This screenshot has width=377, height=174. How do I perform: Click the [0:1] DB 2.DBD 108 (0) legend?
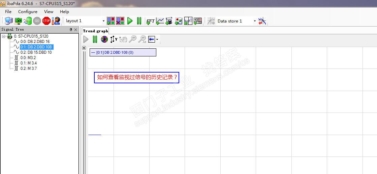click(x=123, y=52)
